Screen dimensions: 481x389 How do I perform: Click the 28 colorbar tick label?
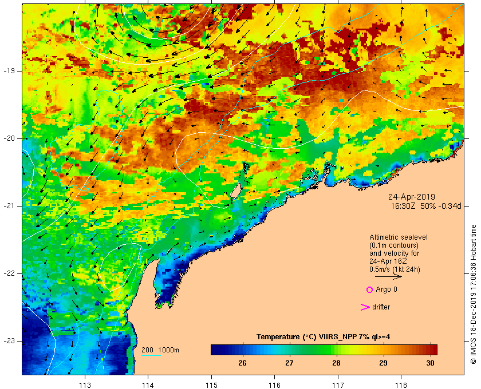[336, 363]
